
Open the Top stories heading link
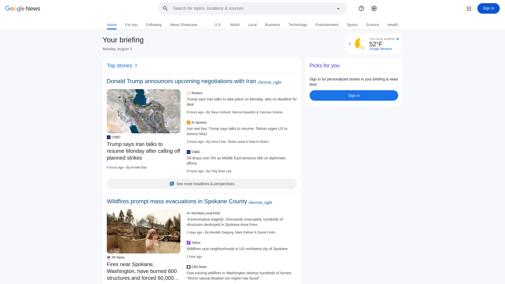click(119, 65)
